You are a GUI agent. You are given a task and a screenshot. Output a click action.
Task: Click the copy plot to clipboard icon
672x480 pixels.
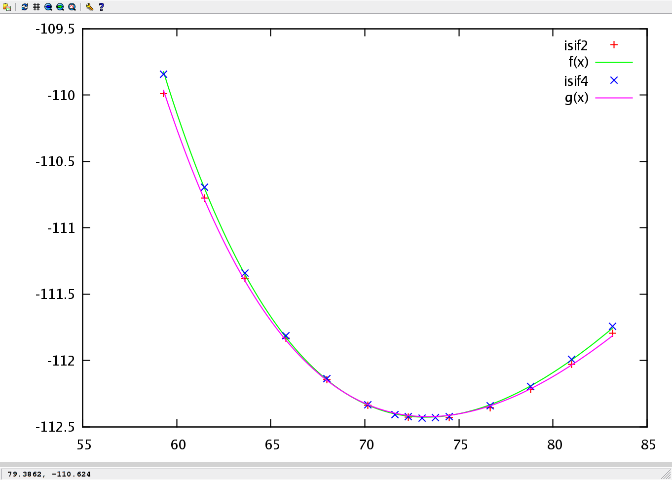(7, 7)
